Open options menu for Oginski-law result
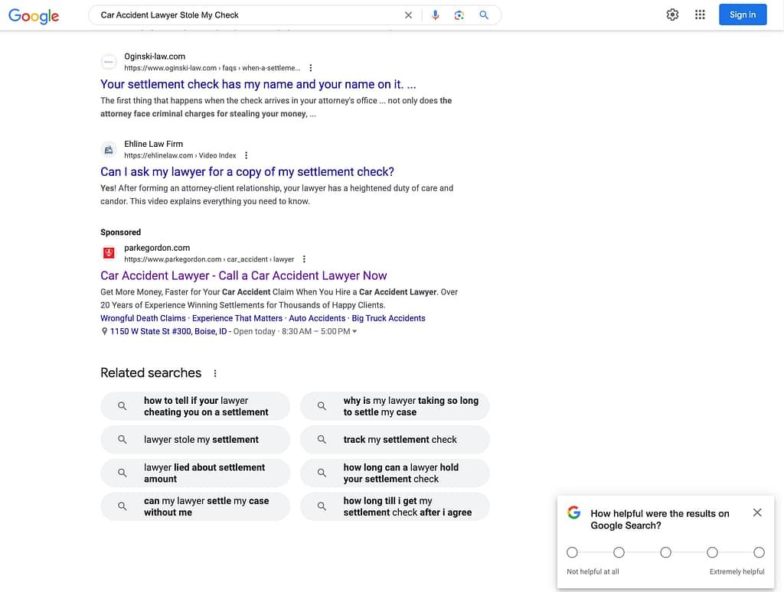 coord(311,68)
